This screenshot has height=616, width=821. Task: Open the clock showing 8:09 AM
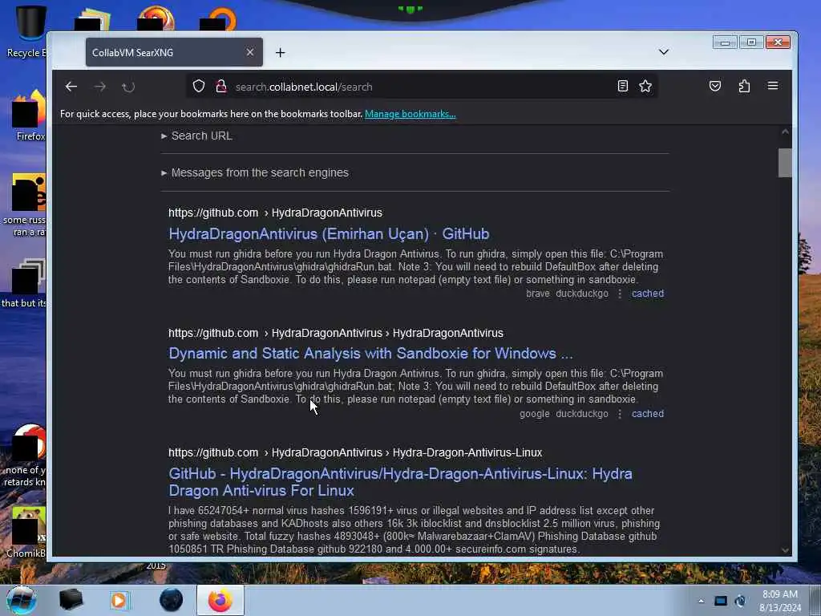click(780, 601)
